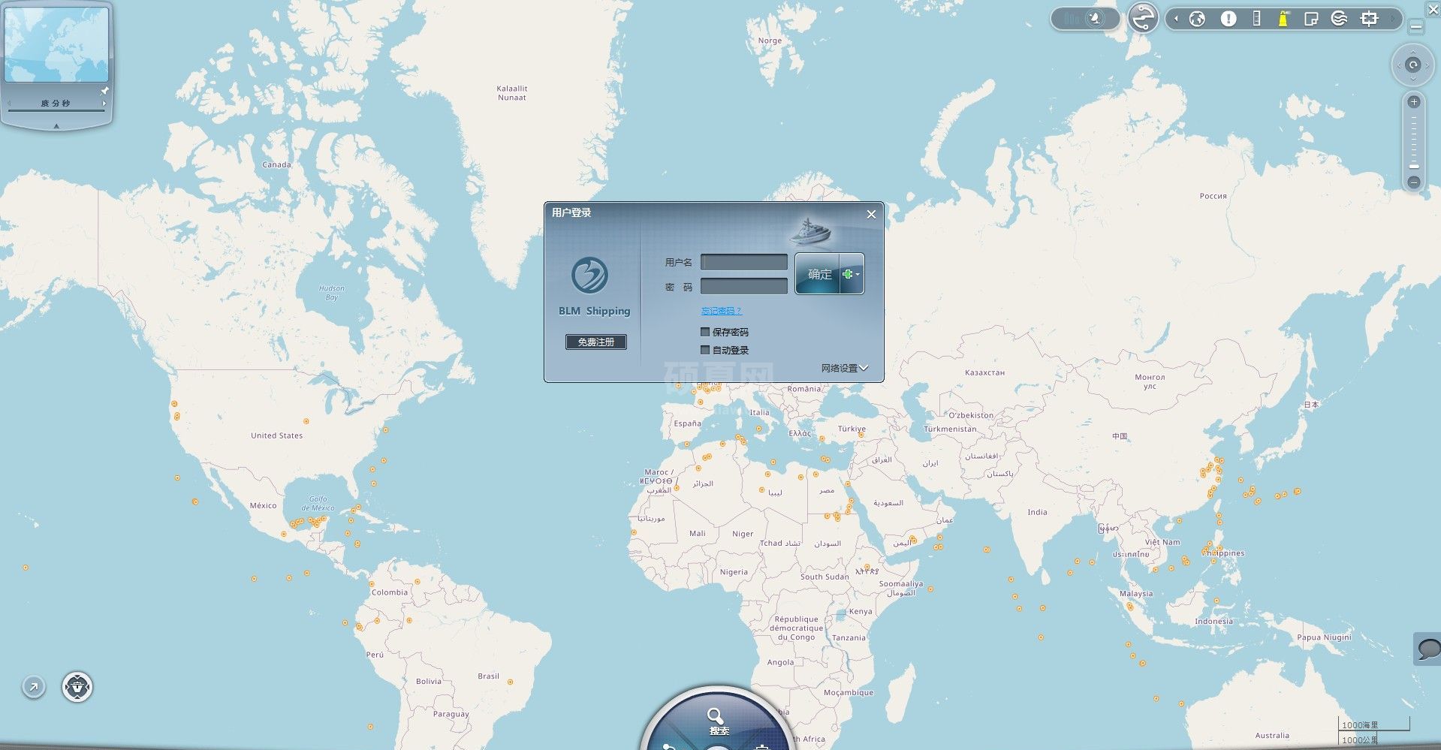Click the exclamation alert icon

pos(1228,19)
